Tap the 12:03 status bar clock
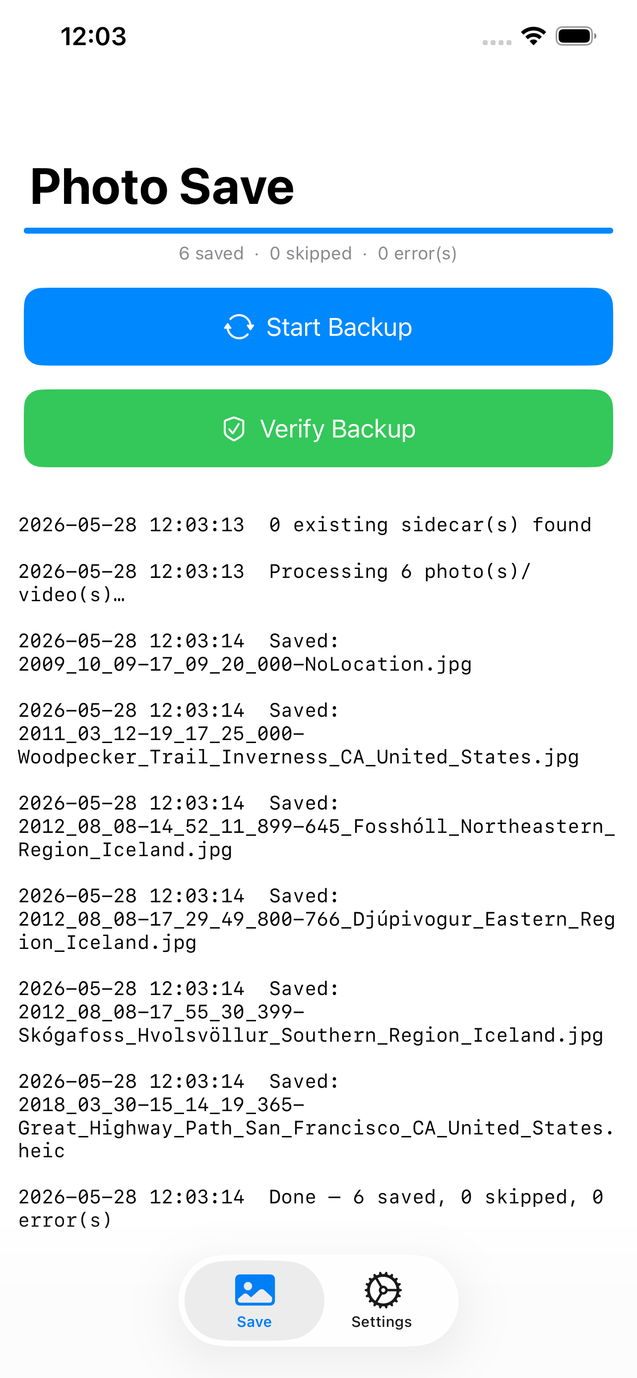 94,36
